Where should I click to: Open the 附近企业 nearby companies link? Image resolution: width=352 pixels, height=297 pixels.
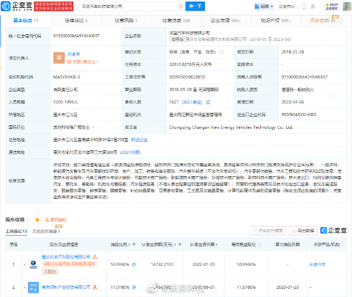click(x=140, y=139)
